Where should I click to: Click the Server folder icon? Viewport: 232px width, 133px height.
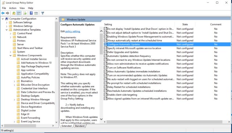[x=14, y=44]
